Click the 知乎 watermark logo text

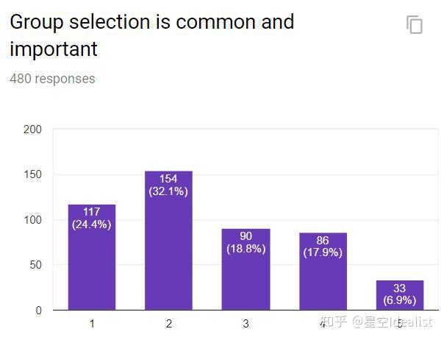pyautogui.click(x=333, y=322)
